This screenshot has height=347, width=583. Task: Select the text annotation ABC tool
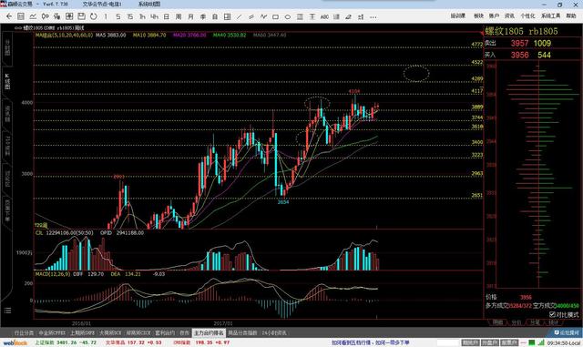[324, 16]
